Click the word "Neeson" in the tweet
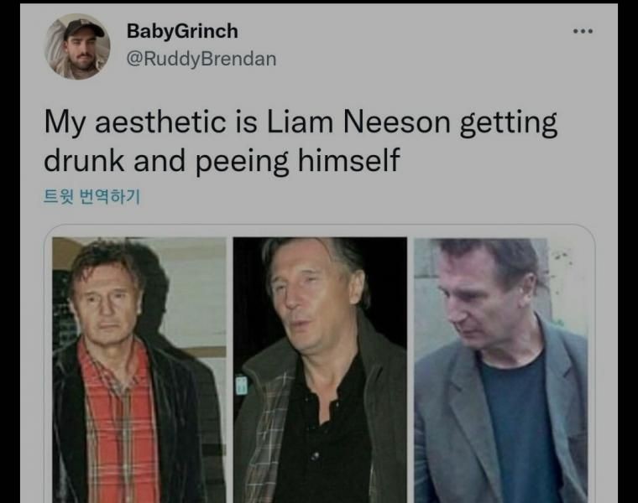 [x=397, y=122]
